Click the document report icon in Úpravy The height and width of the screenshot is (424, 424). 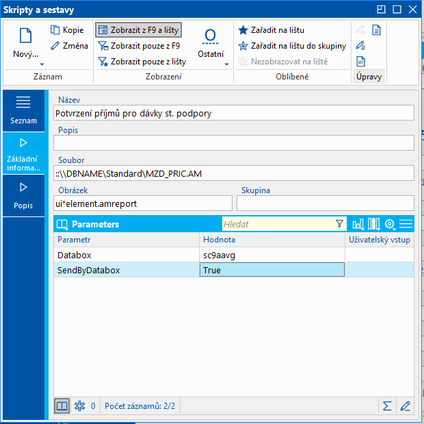pyautogui.click(x=376, y=30)
